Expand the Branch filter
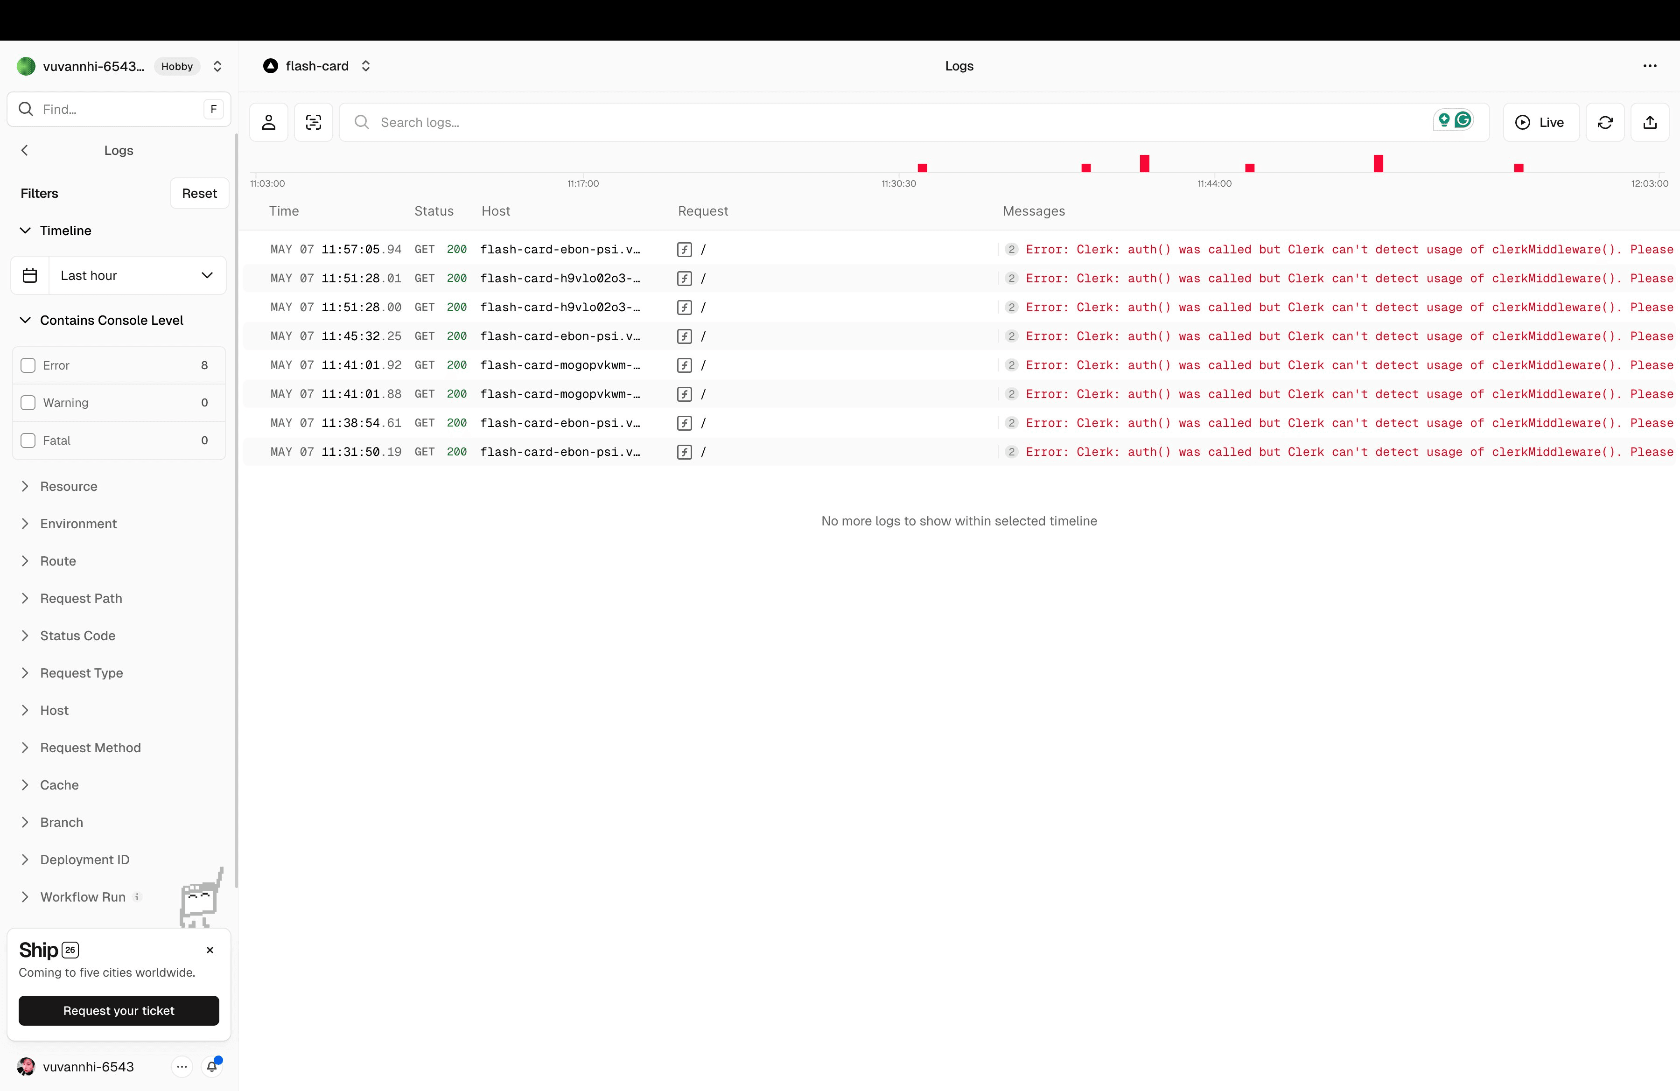1680x1091 pixels. (51, 822)
